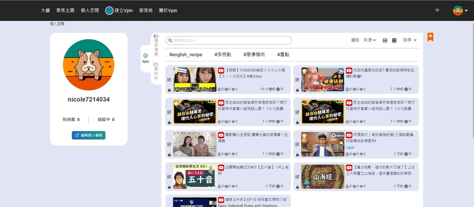474x207 pixels.
Task: Open 關於Vpin menu item
Action: pyautogui.click(x=168, y=11)
